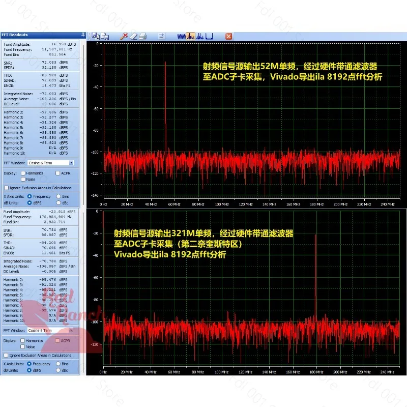
Task: Switch to time domain waveform view
Action: click(x=181, y=36)
